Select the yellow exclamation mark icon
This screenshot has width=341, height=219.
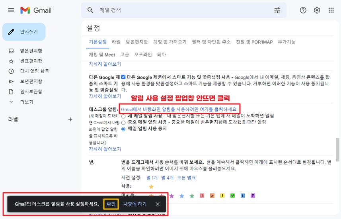tap(222, 196)
